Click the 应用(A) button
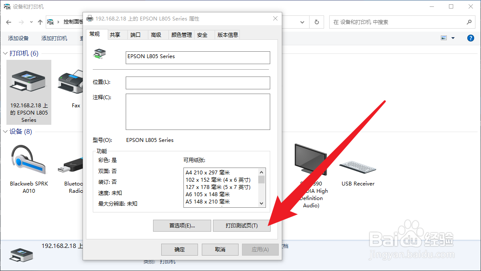Image resolution: width=481 pixels, height=271 pixels. tap(260, 250)
